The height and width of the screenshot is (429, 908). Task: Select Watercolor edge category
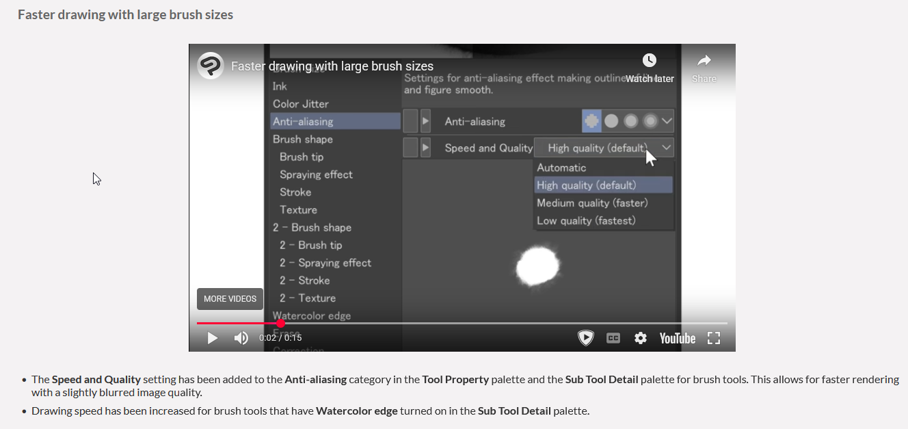[x=312, y=316]
